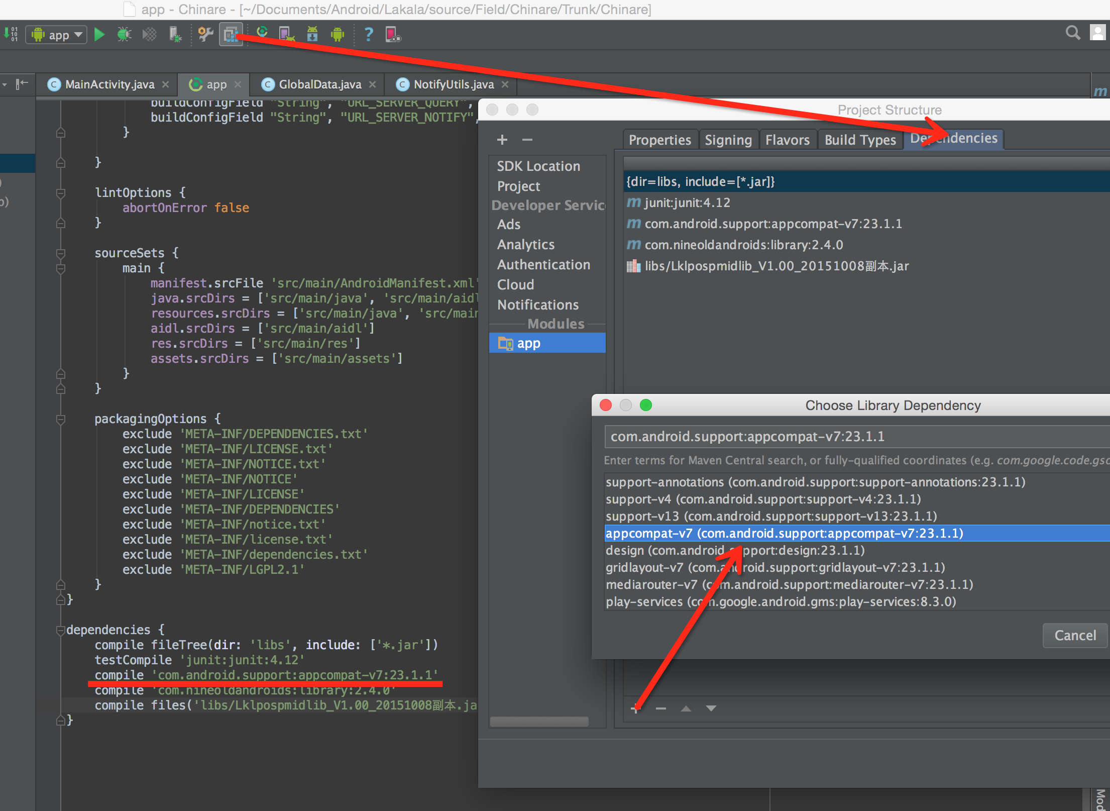Image resolution: width=1110 pixels, height=811 pixels.
Task: Move dependency down with the down arrow
Action: [711, 708]
